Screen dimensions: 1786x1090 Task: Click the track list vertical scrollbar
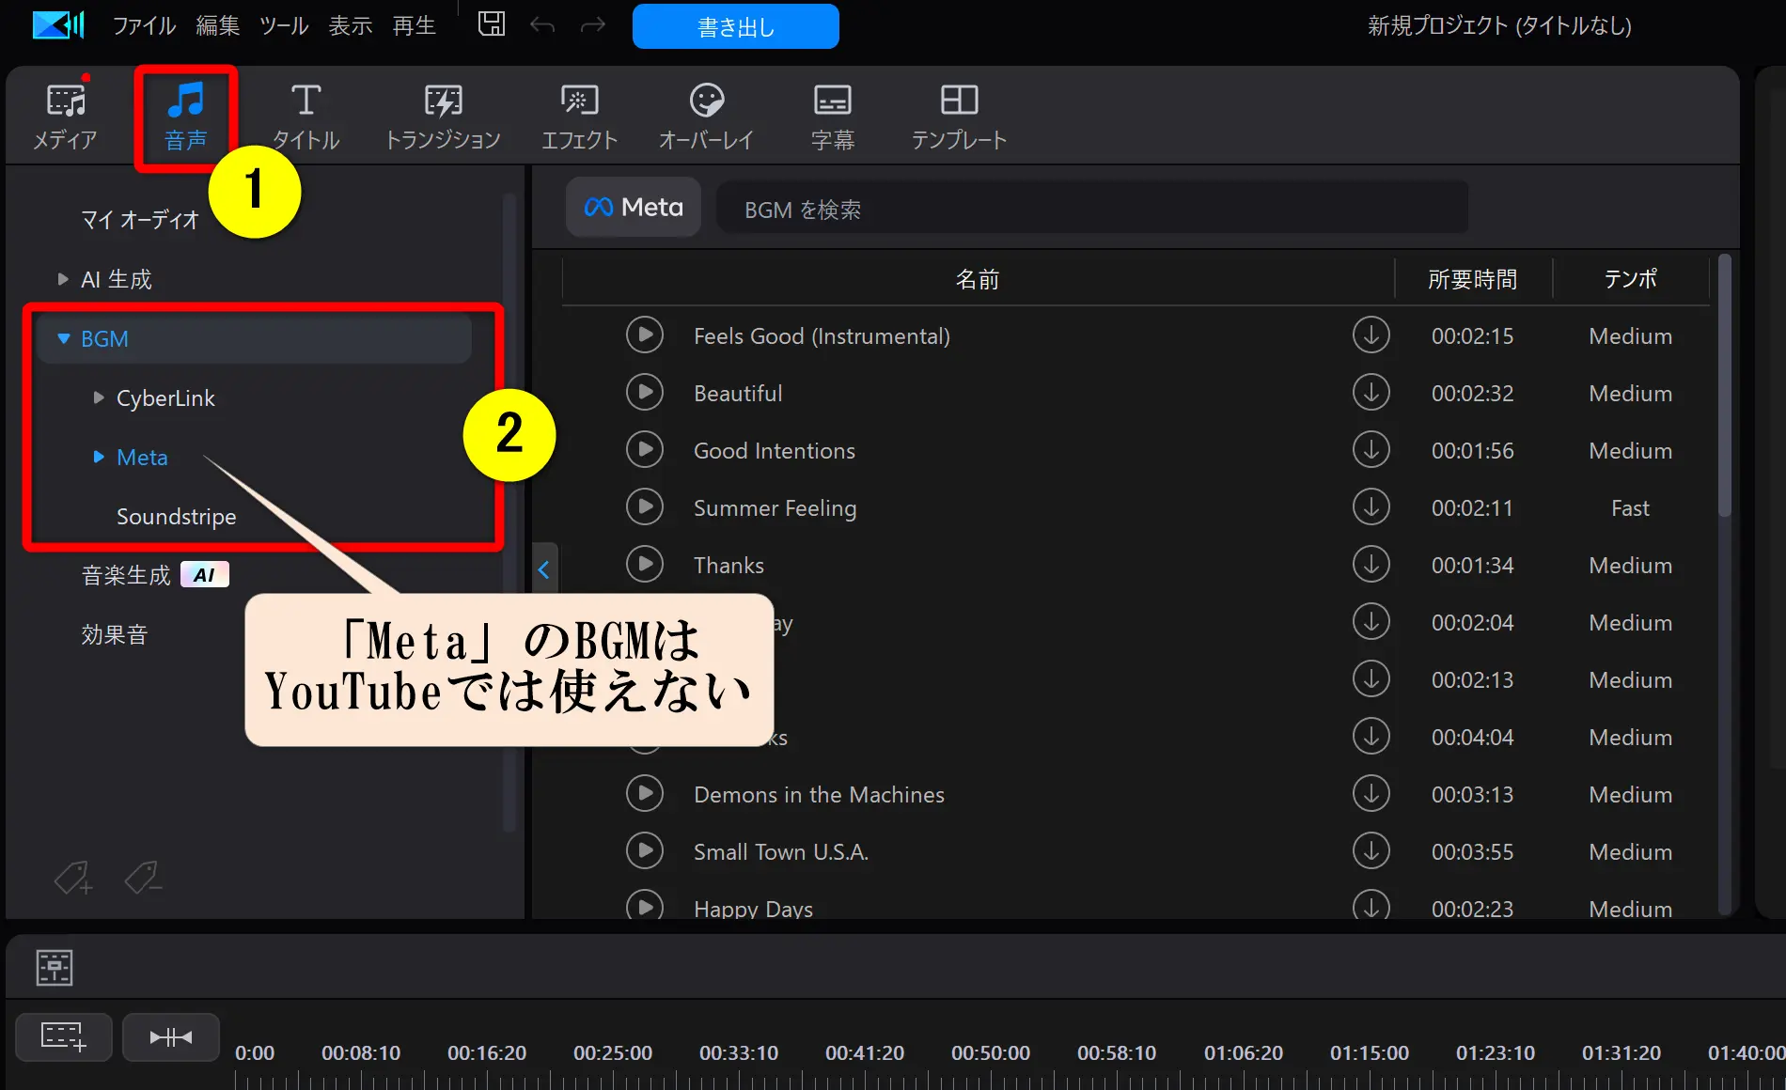(x=1724, y=385)
